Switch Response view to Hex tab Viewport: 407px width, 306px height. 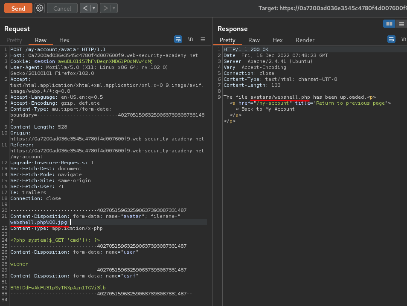click(277, 40)
